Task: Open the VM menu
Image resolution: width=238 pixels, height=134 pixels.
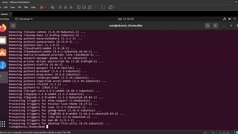Action: pyautogui.click(x=19, y=7)
